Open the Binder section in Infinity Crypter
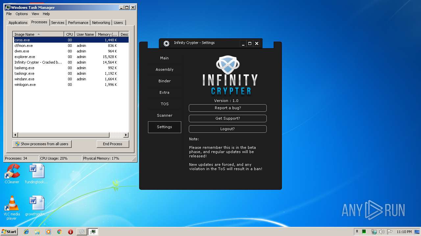The width and height of the screenshot is (421, 236). pyautogui.click(x=164, y=81)
